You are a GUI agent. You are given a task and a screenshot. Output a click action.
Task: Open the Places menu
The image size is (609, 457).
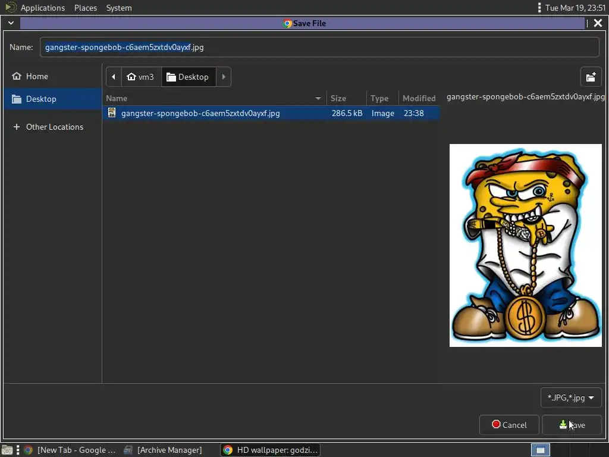(86, 8)
